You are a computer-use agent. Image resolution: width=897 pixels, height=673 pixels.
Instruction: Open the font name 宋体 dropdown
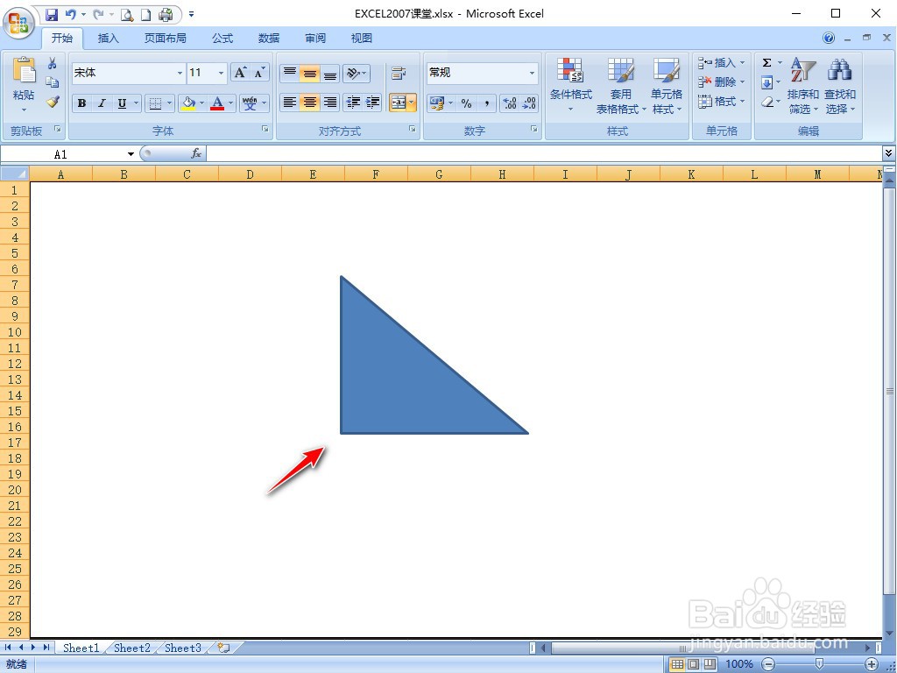click(x=180, y=73)
